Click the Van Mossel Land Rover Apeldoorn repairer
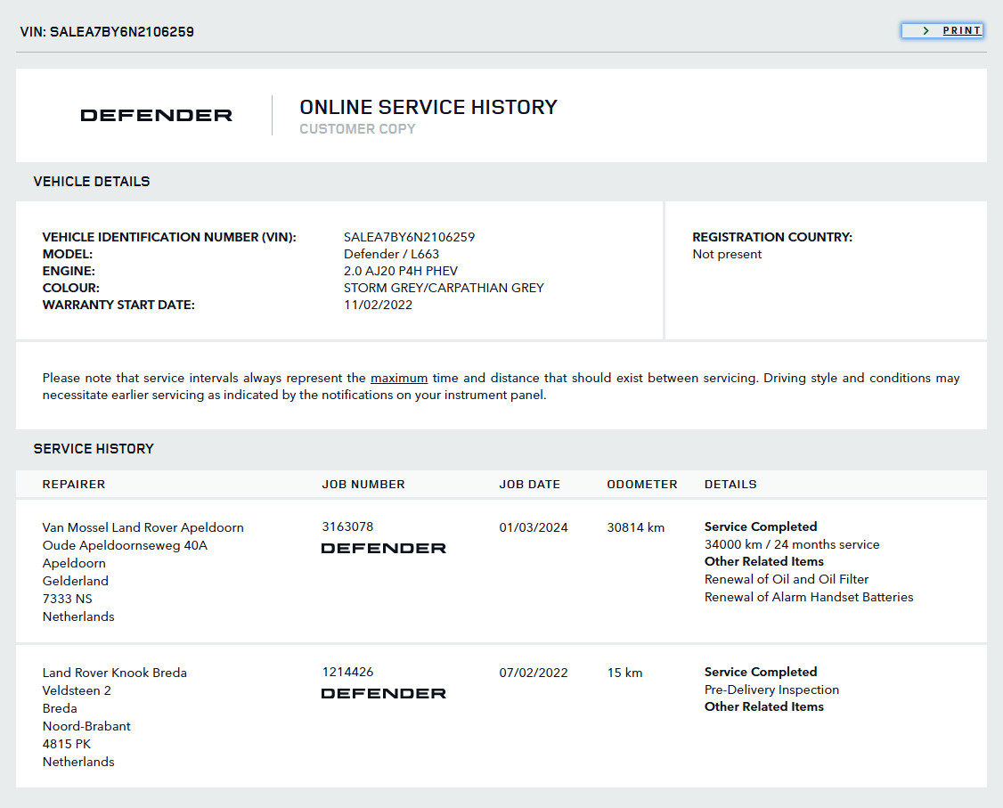The width and height of the screenshot is (1003, 808). click(x=143, y=527)
